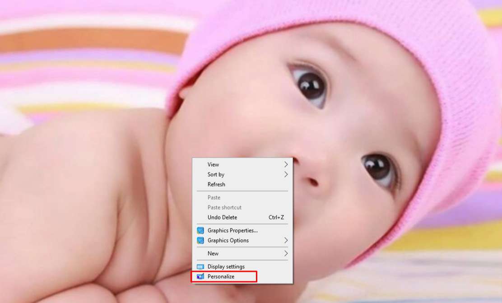Click the Ctrl+Z shortcut text
The height and width of the screenshot is (303, 502).
tap(276, 217)
